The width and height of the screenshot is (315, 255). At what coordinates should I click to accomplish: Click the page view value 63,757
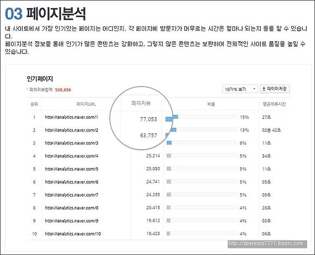(x=148, y=135)
